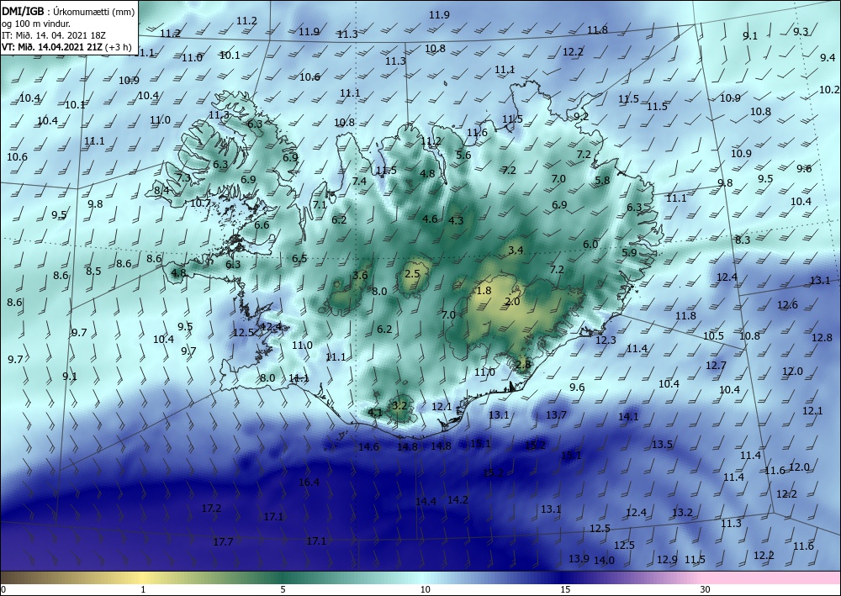Click the 8.5 value west of Snæfellsnes
The image size is (841, 596).
point(93,272)
